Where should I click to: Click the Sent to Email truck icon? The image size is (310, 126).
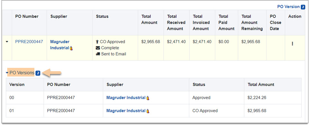click(98, 54)
